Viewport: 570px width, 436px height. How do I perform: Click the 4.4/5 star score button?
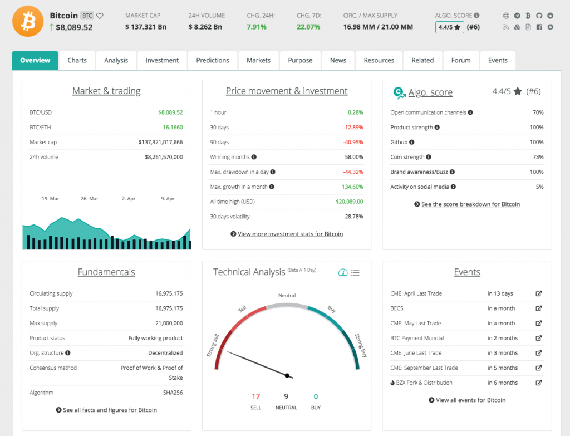point(449,27)
